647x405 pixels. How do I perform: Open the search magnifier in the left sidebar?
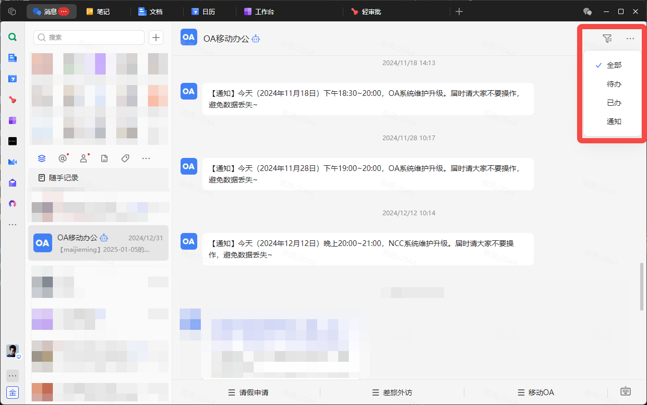(12, 37)
